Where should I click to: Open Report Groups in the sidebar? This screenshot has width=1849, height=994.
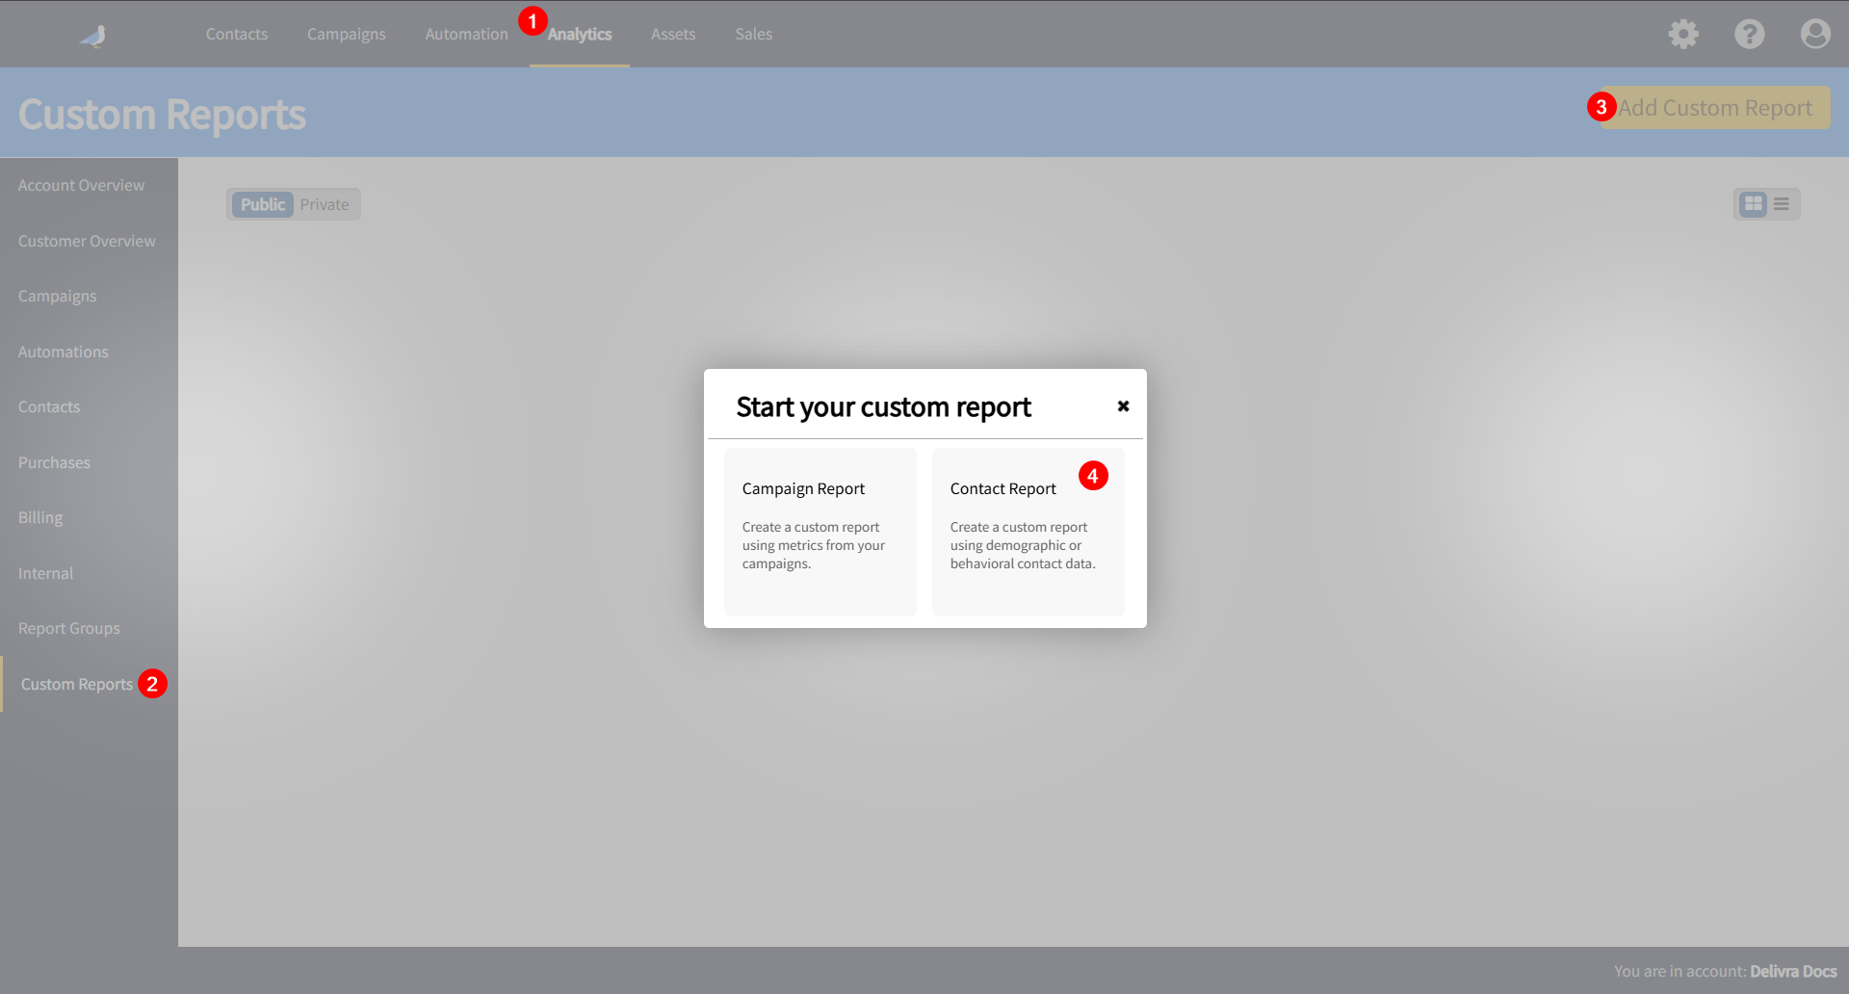pos(69,628)
